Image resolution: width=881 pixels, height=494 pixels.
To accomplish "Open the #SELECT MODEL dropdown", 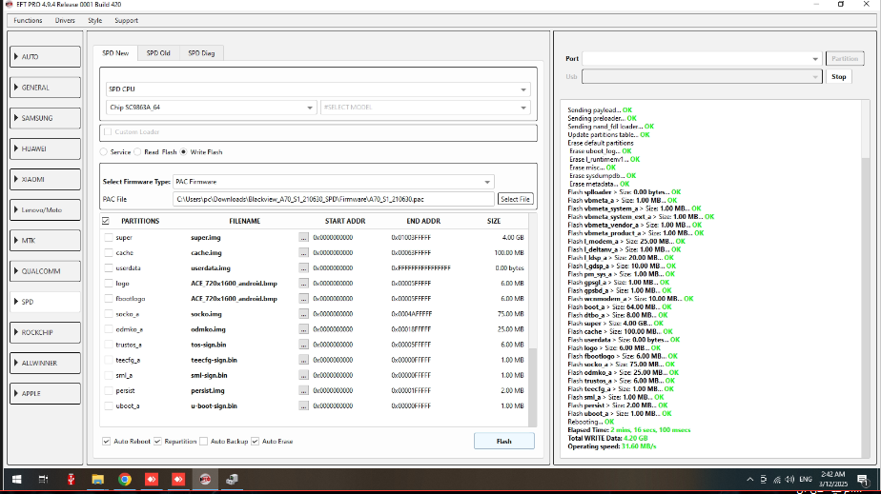I will pos(425,108).
